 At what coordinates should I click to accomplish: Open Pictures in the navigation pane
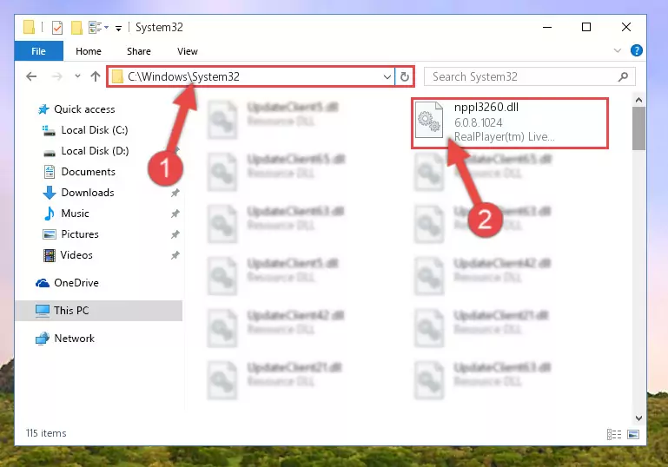click(x=80, y=234)
